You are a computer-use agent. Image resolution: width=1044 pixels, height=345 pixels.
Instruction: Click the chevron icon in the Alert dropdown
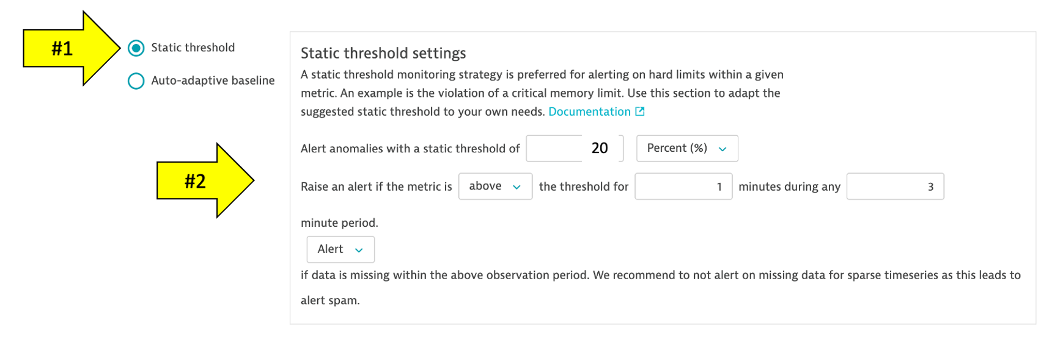[359, 250]
